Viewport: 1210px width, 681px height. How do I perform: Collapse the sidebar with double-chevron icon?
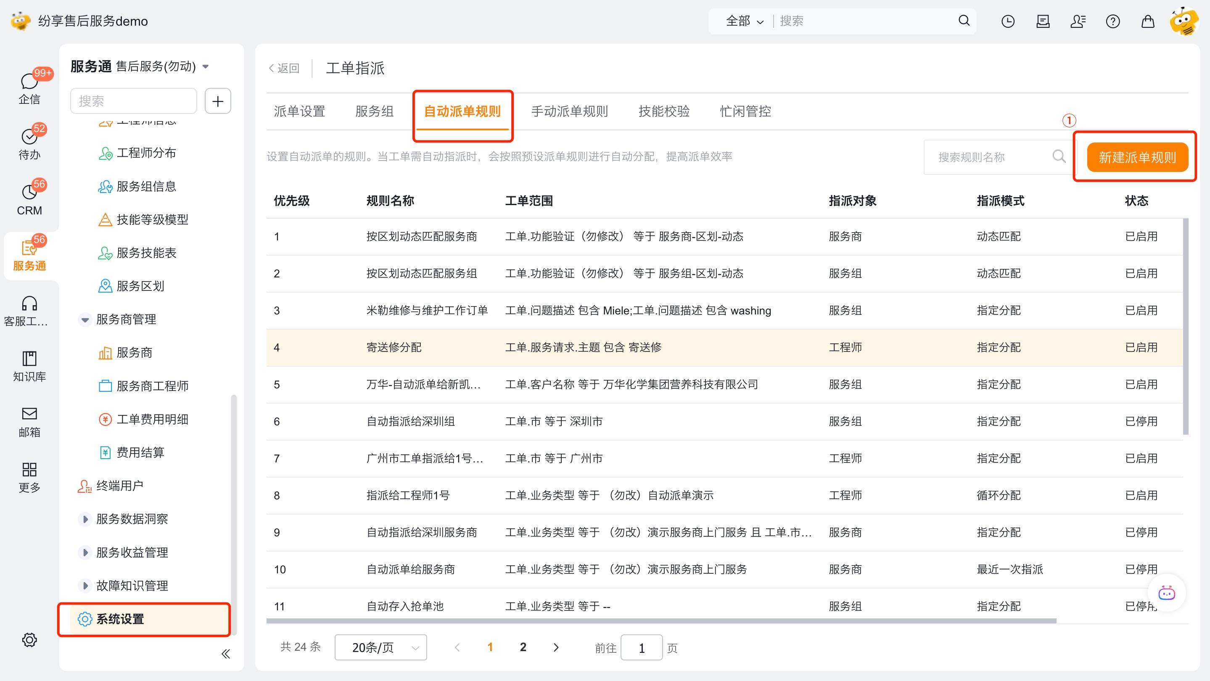225,654
